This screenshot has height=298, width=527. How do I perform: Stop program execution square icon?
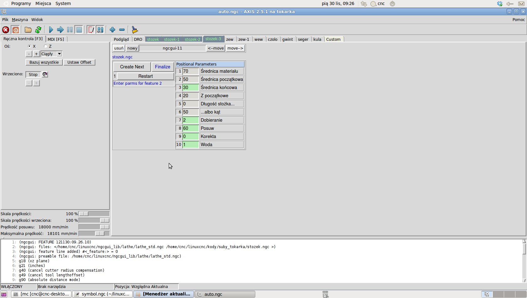point(79,30)
